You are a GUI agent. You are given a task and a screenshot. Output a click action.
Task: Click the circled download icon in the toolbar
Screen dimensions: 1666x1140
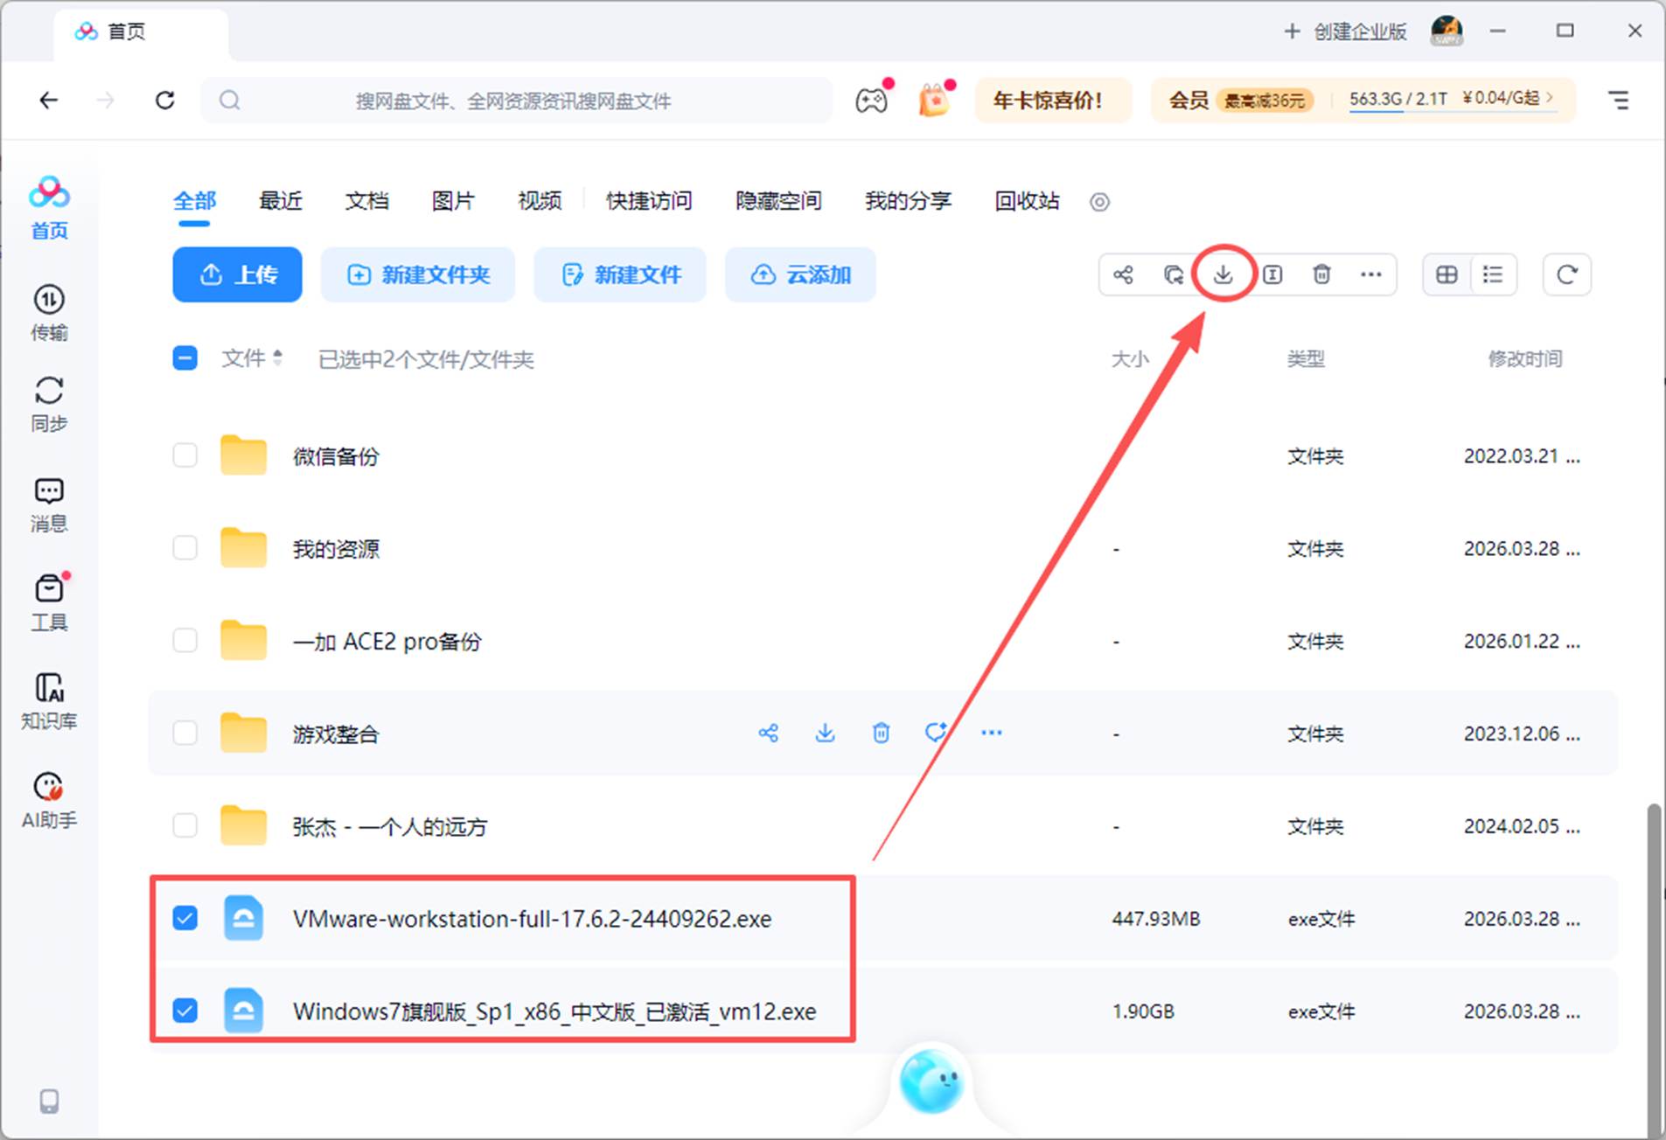[1223, 274]
